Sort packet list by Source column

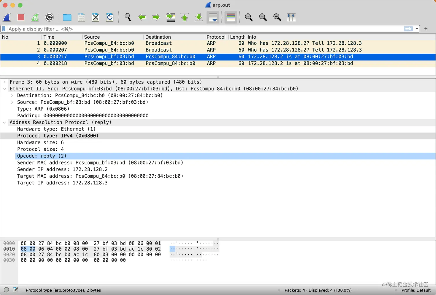(x=113, y=37)
